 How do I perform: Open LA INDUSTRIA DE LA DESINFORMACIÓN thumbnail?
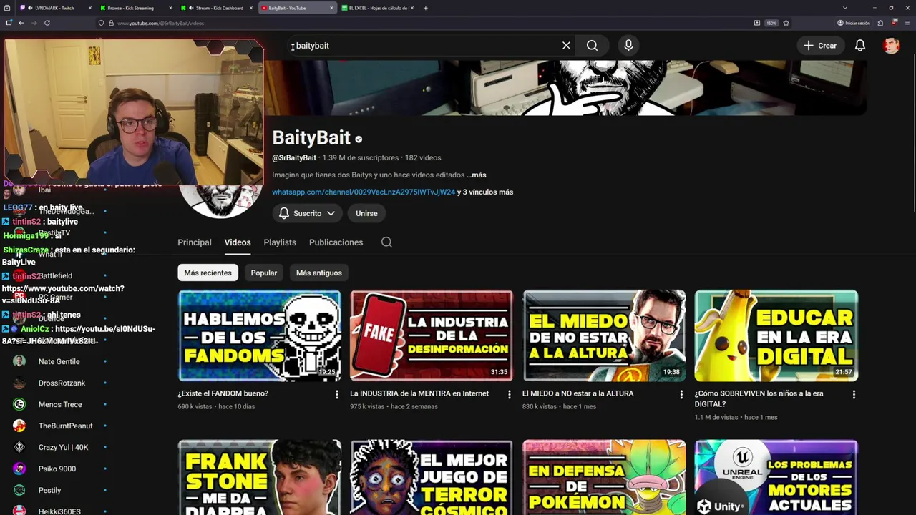click(432, 335)
